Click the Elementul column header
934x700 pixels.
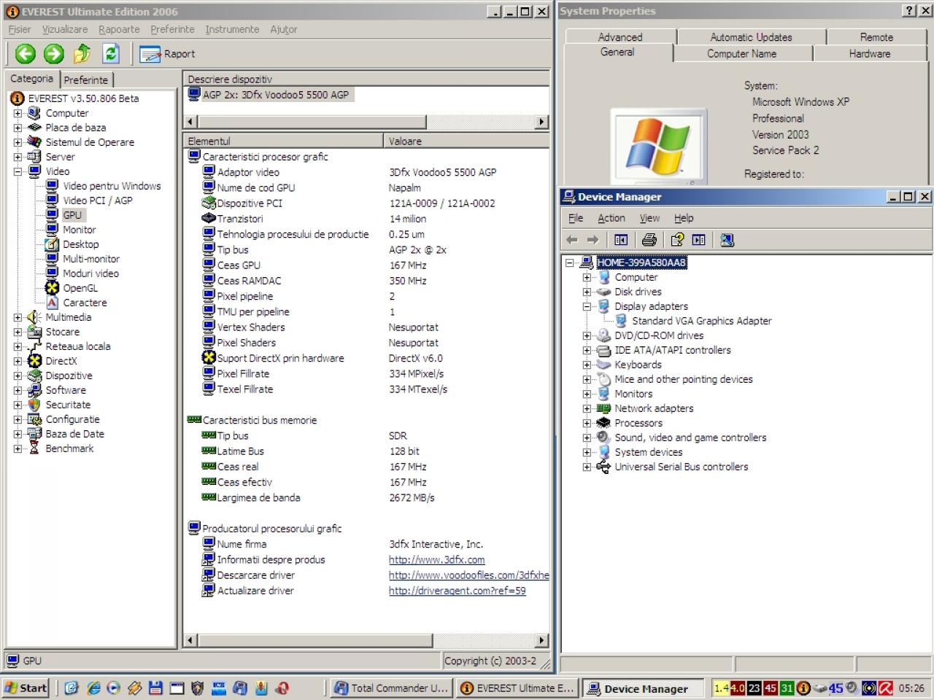coord(283,141)
